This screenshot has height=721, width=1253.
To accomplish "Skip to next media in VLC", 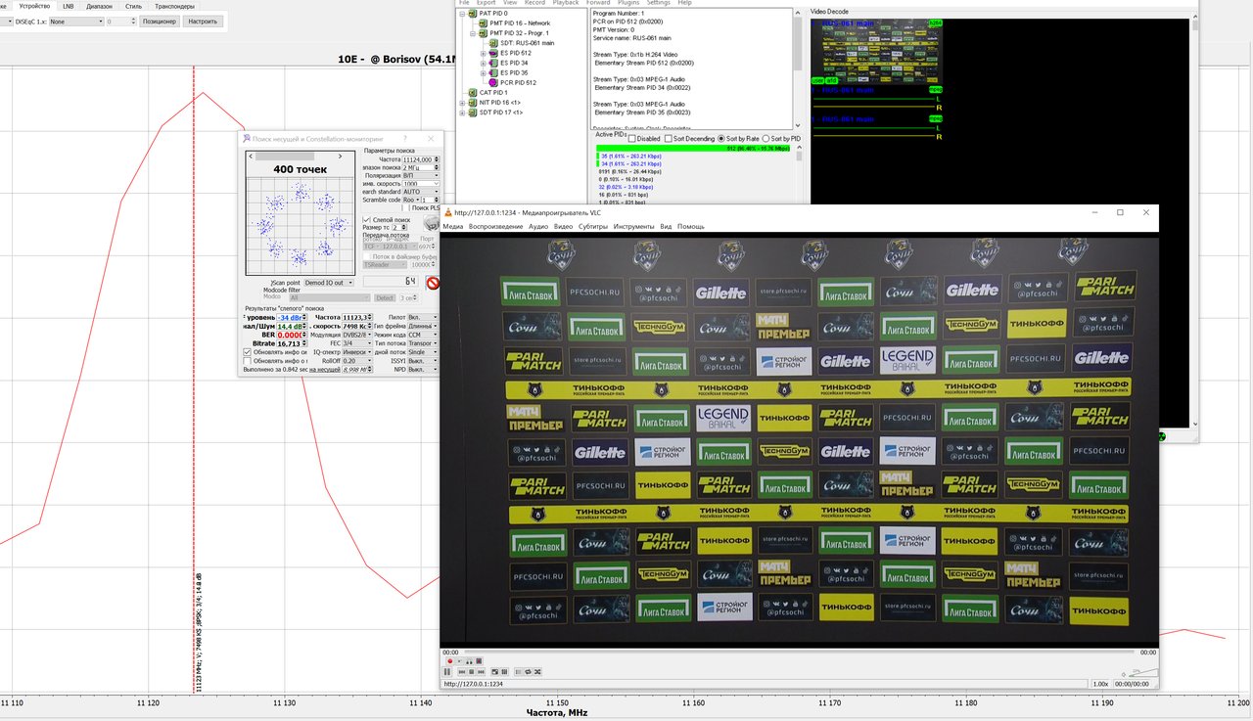I will [481, 672].
